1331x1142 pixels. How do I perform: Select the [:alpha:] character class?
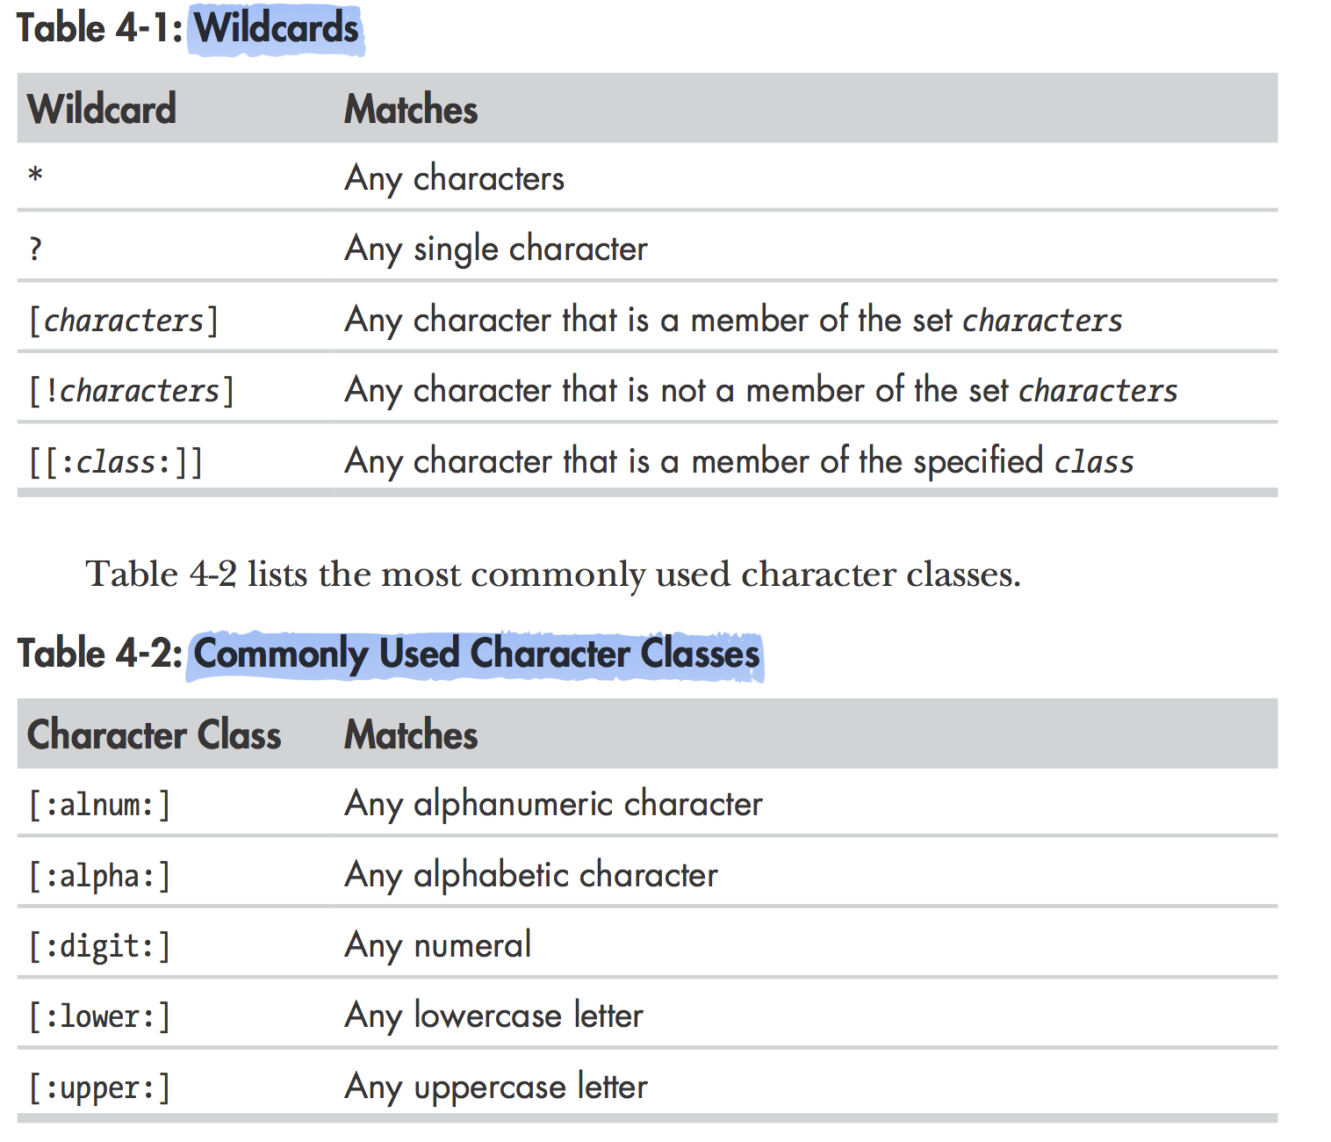click(x=99, y=876)
